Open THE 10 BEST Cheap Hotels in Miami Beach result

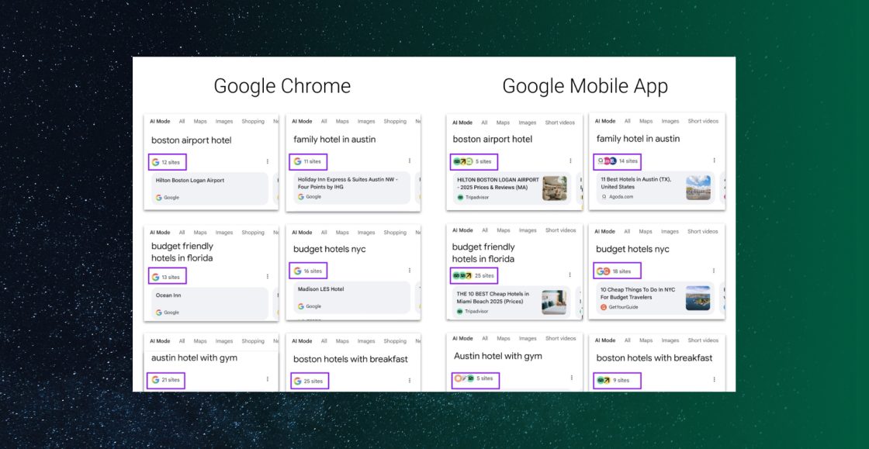click(511, 302)
